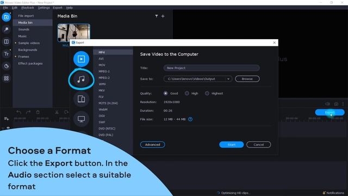Select the media bin video thumbnail
Image resolution: width=348 pixels, height=196 pixels.
coord(74,33)
